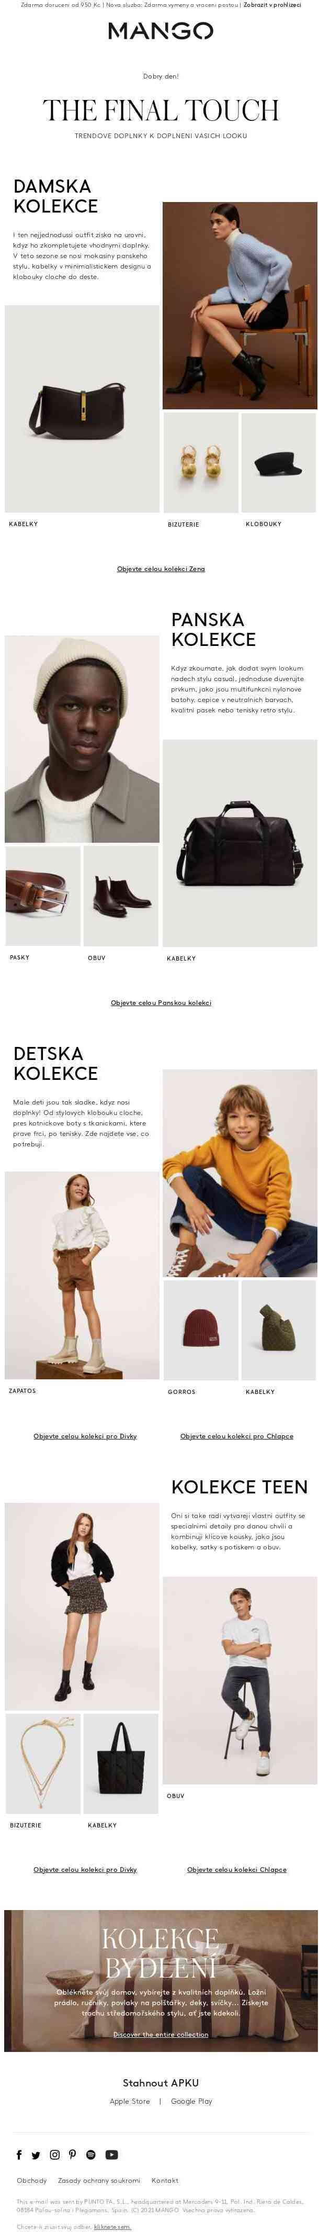This screenshot has width=319, height=2232.
Task: Open 'Zasady ochrany soukromi' footer link
Action: point(98,2180)
